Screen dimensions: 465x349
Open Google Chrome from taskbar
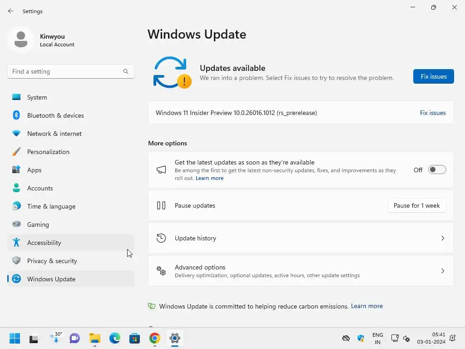[x=155, y=338]
